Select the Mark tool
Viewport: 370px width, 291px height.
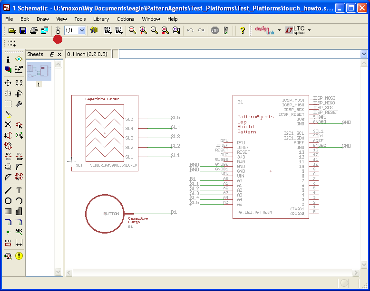[19, 69]
